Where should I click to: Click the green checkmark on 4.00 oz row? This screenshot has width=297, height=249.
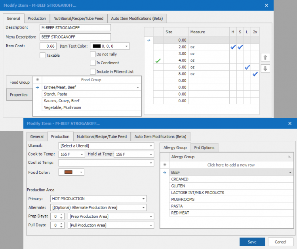point(158,61)
